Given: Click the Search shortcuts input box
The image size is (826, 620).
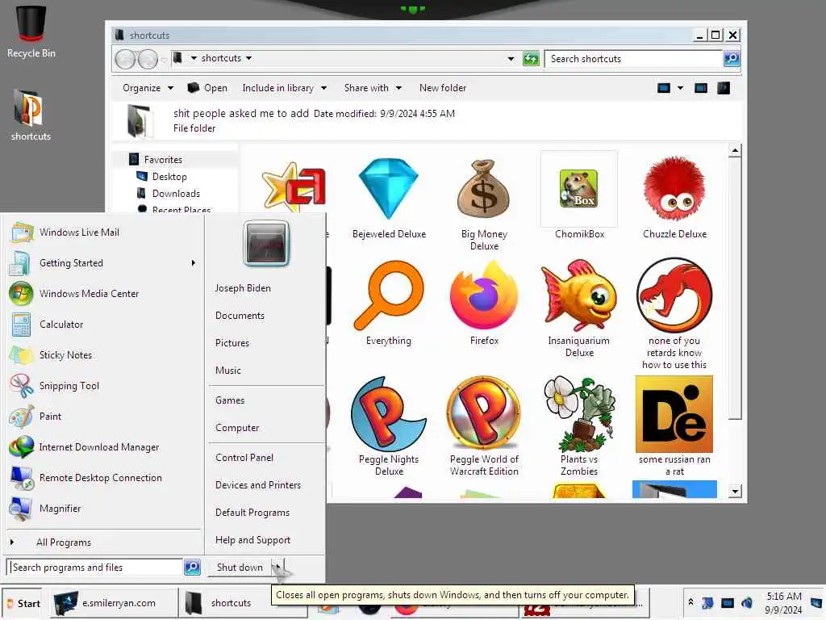Looking at the screenshot, I should coord(633,58).
